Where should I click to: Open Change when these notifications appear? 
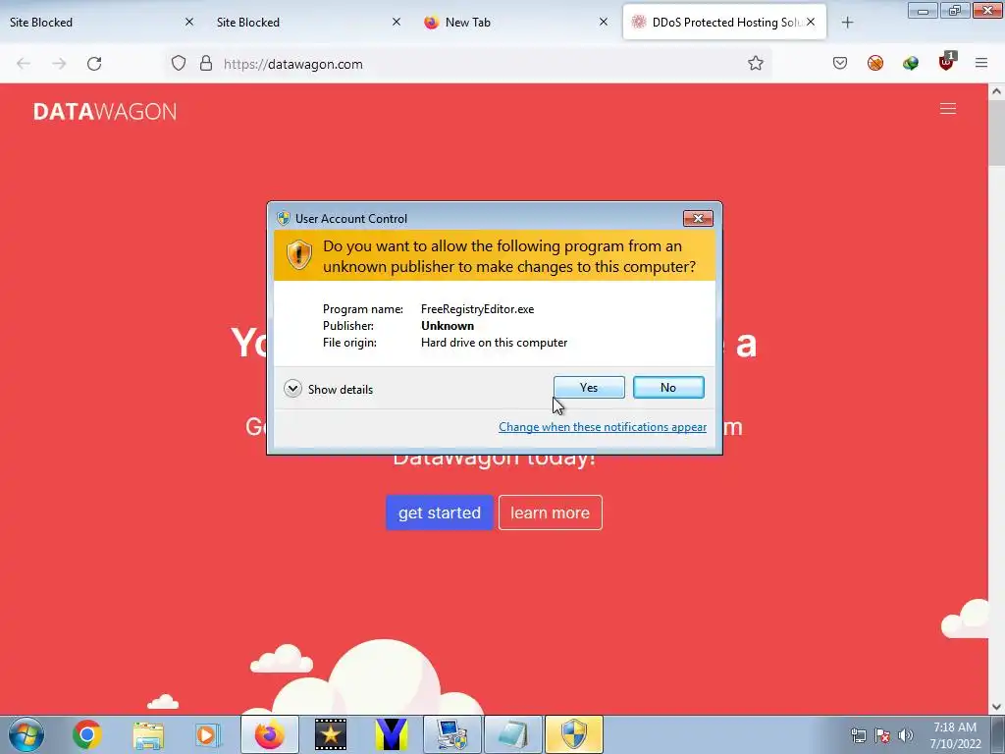point(603,427)
